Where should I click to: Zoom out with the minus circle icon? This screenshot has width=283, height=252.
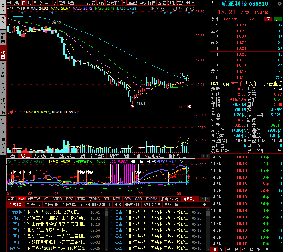coord(192,9)
